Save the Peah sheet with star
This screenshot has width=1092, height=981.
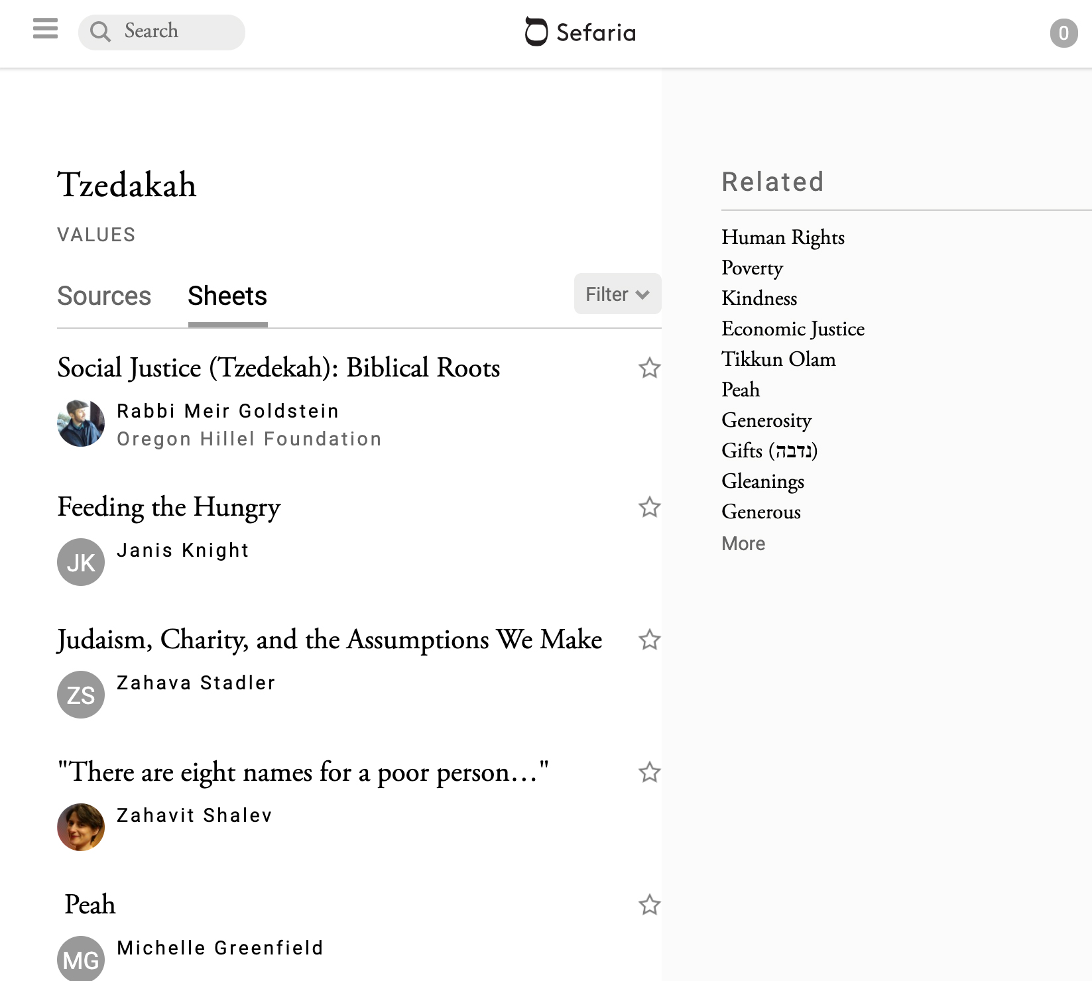point(649,905)
